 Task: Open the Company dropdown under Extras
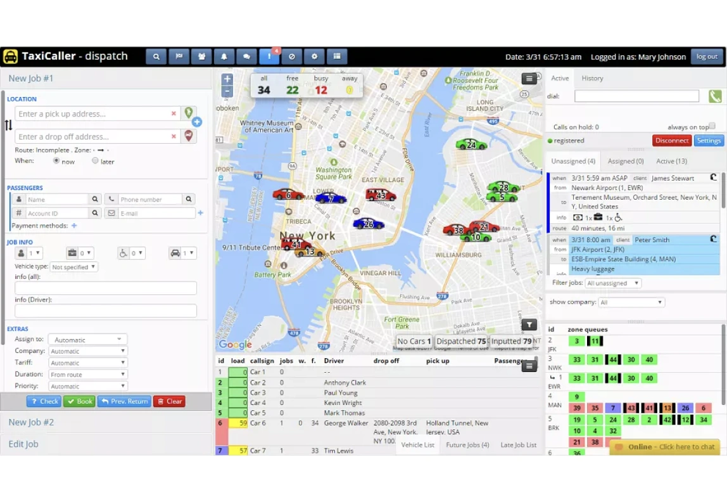87,351
